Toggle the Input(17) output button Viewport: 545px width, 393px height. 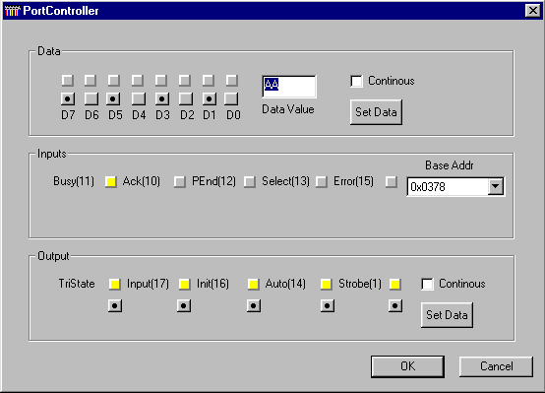[x=184, y=306]
